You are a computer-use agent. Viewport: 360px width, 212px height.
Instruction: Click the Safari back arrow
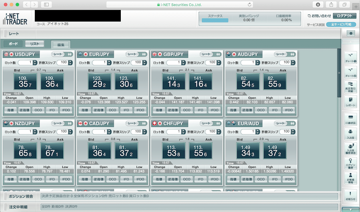(x=27, y=4)
